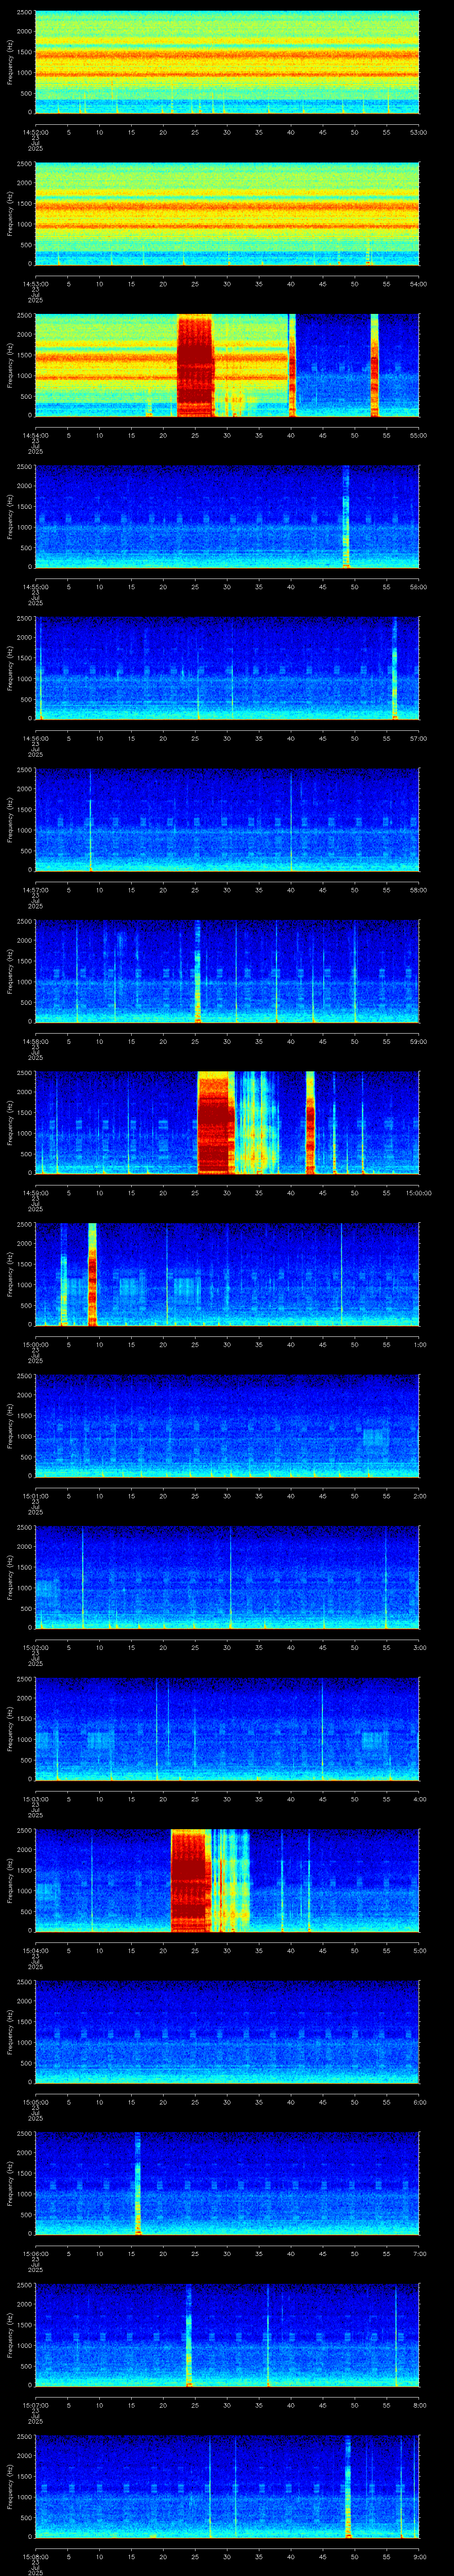The image size is (454, 2576).
Task: Select the large red burst in 14:54 spectrogram
Action: point(196,365)
